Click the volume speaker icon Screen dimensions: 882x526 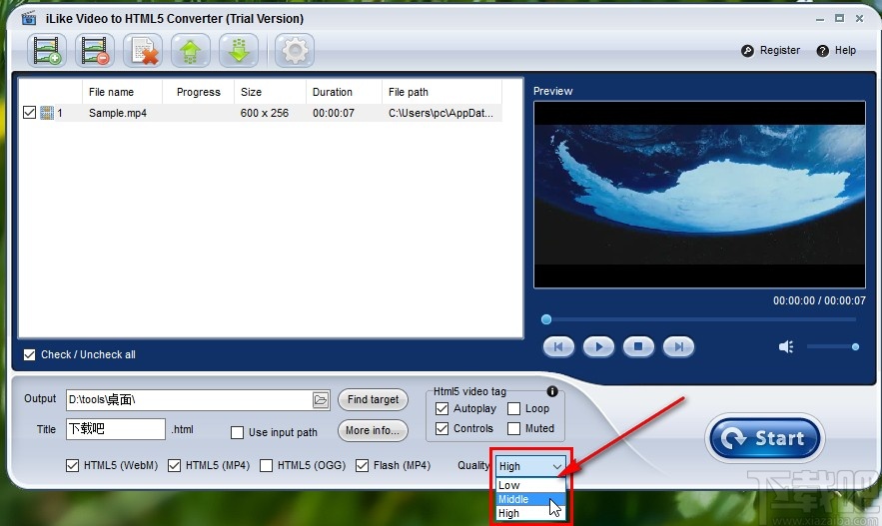pos(786,346)
